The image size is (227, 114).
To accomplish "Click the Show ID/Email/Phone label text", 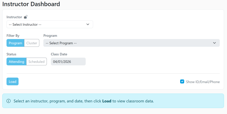I will coord(203,82).
